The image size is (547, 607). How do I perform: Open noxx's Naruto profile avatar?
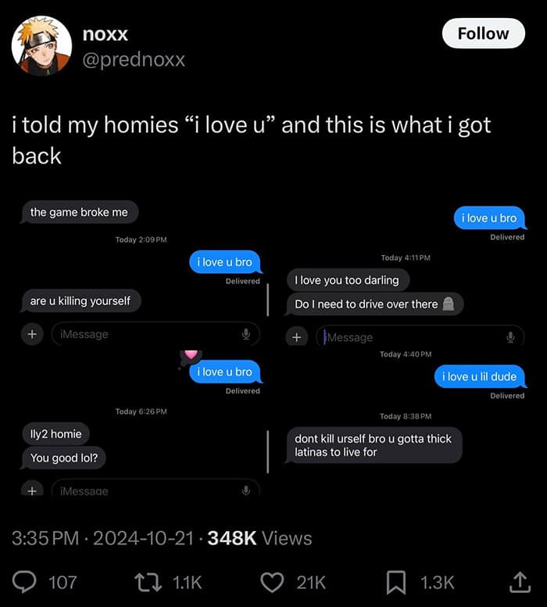pyautogui.click(x=41, y=45)
